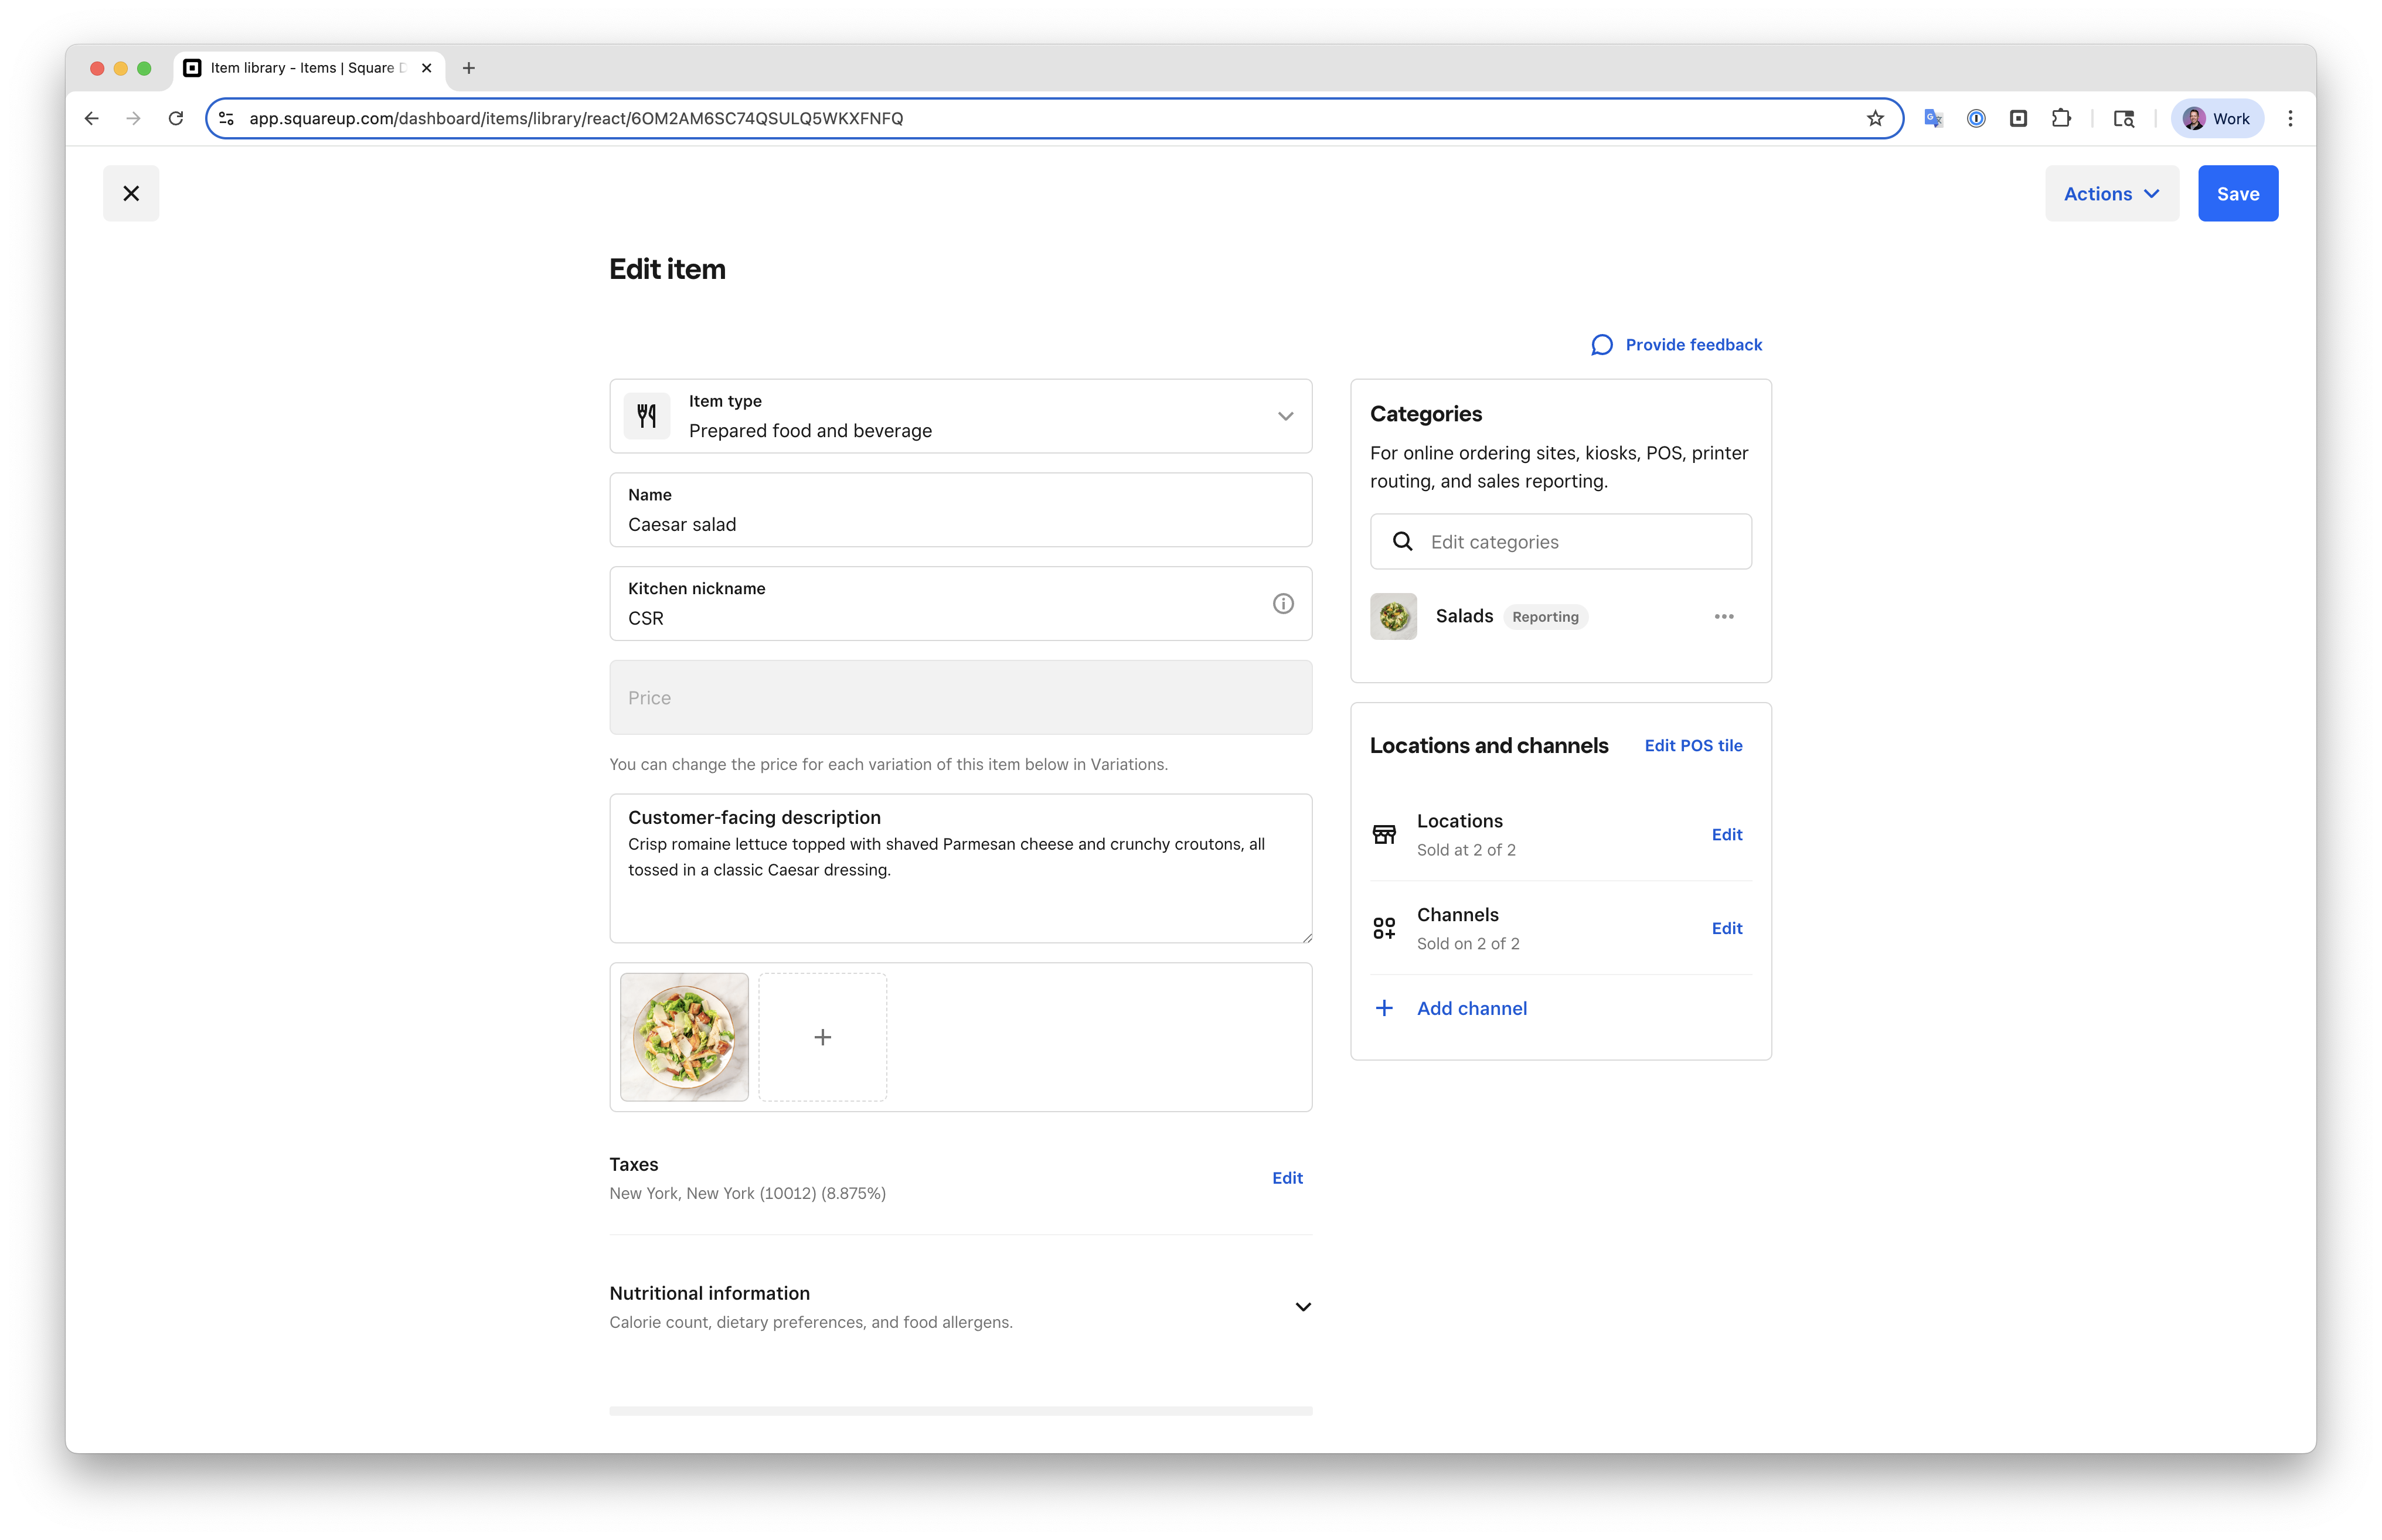Click the Kitchen nickname info icon
The width and height of the screenshot is (2382, 1540).
pyautogui.click(x=1283, y=603)
